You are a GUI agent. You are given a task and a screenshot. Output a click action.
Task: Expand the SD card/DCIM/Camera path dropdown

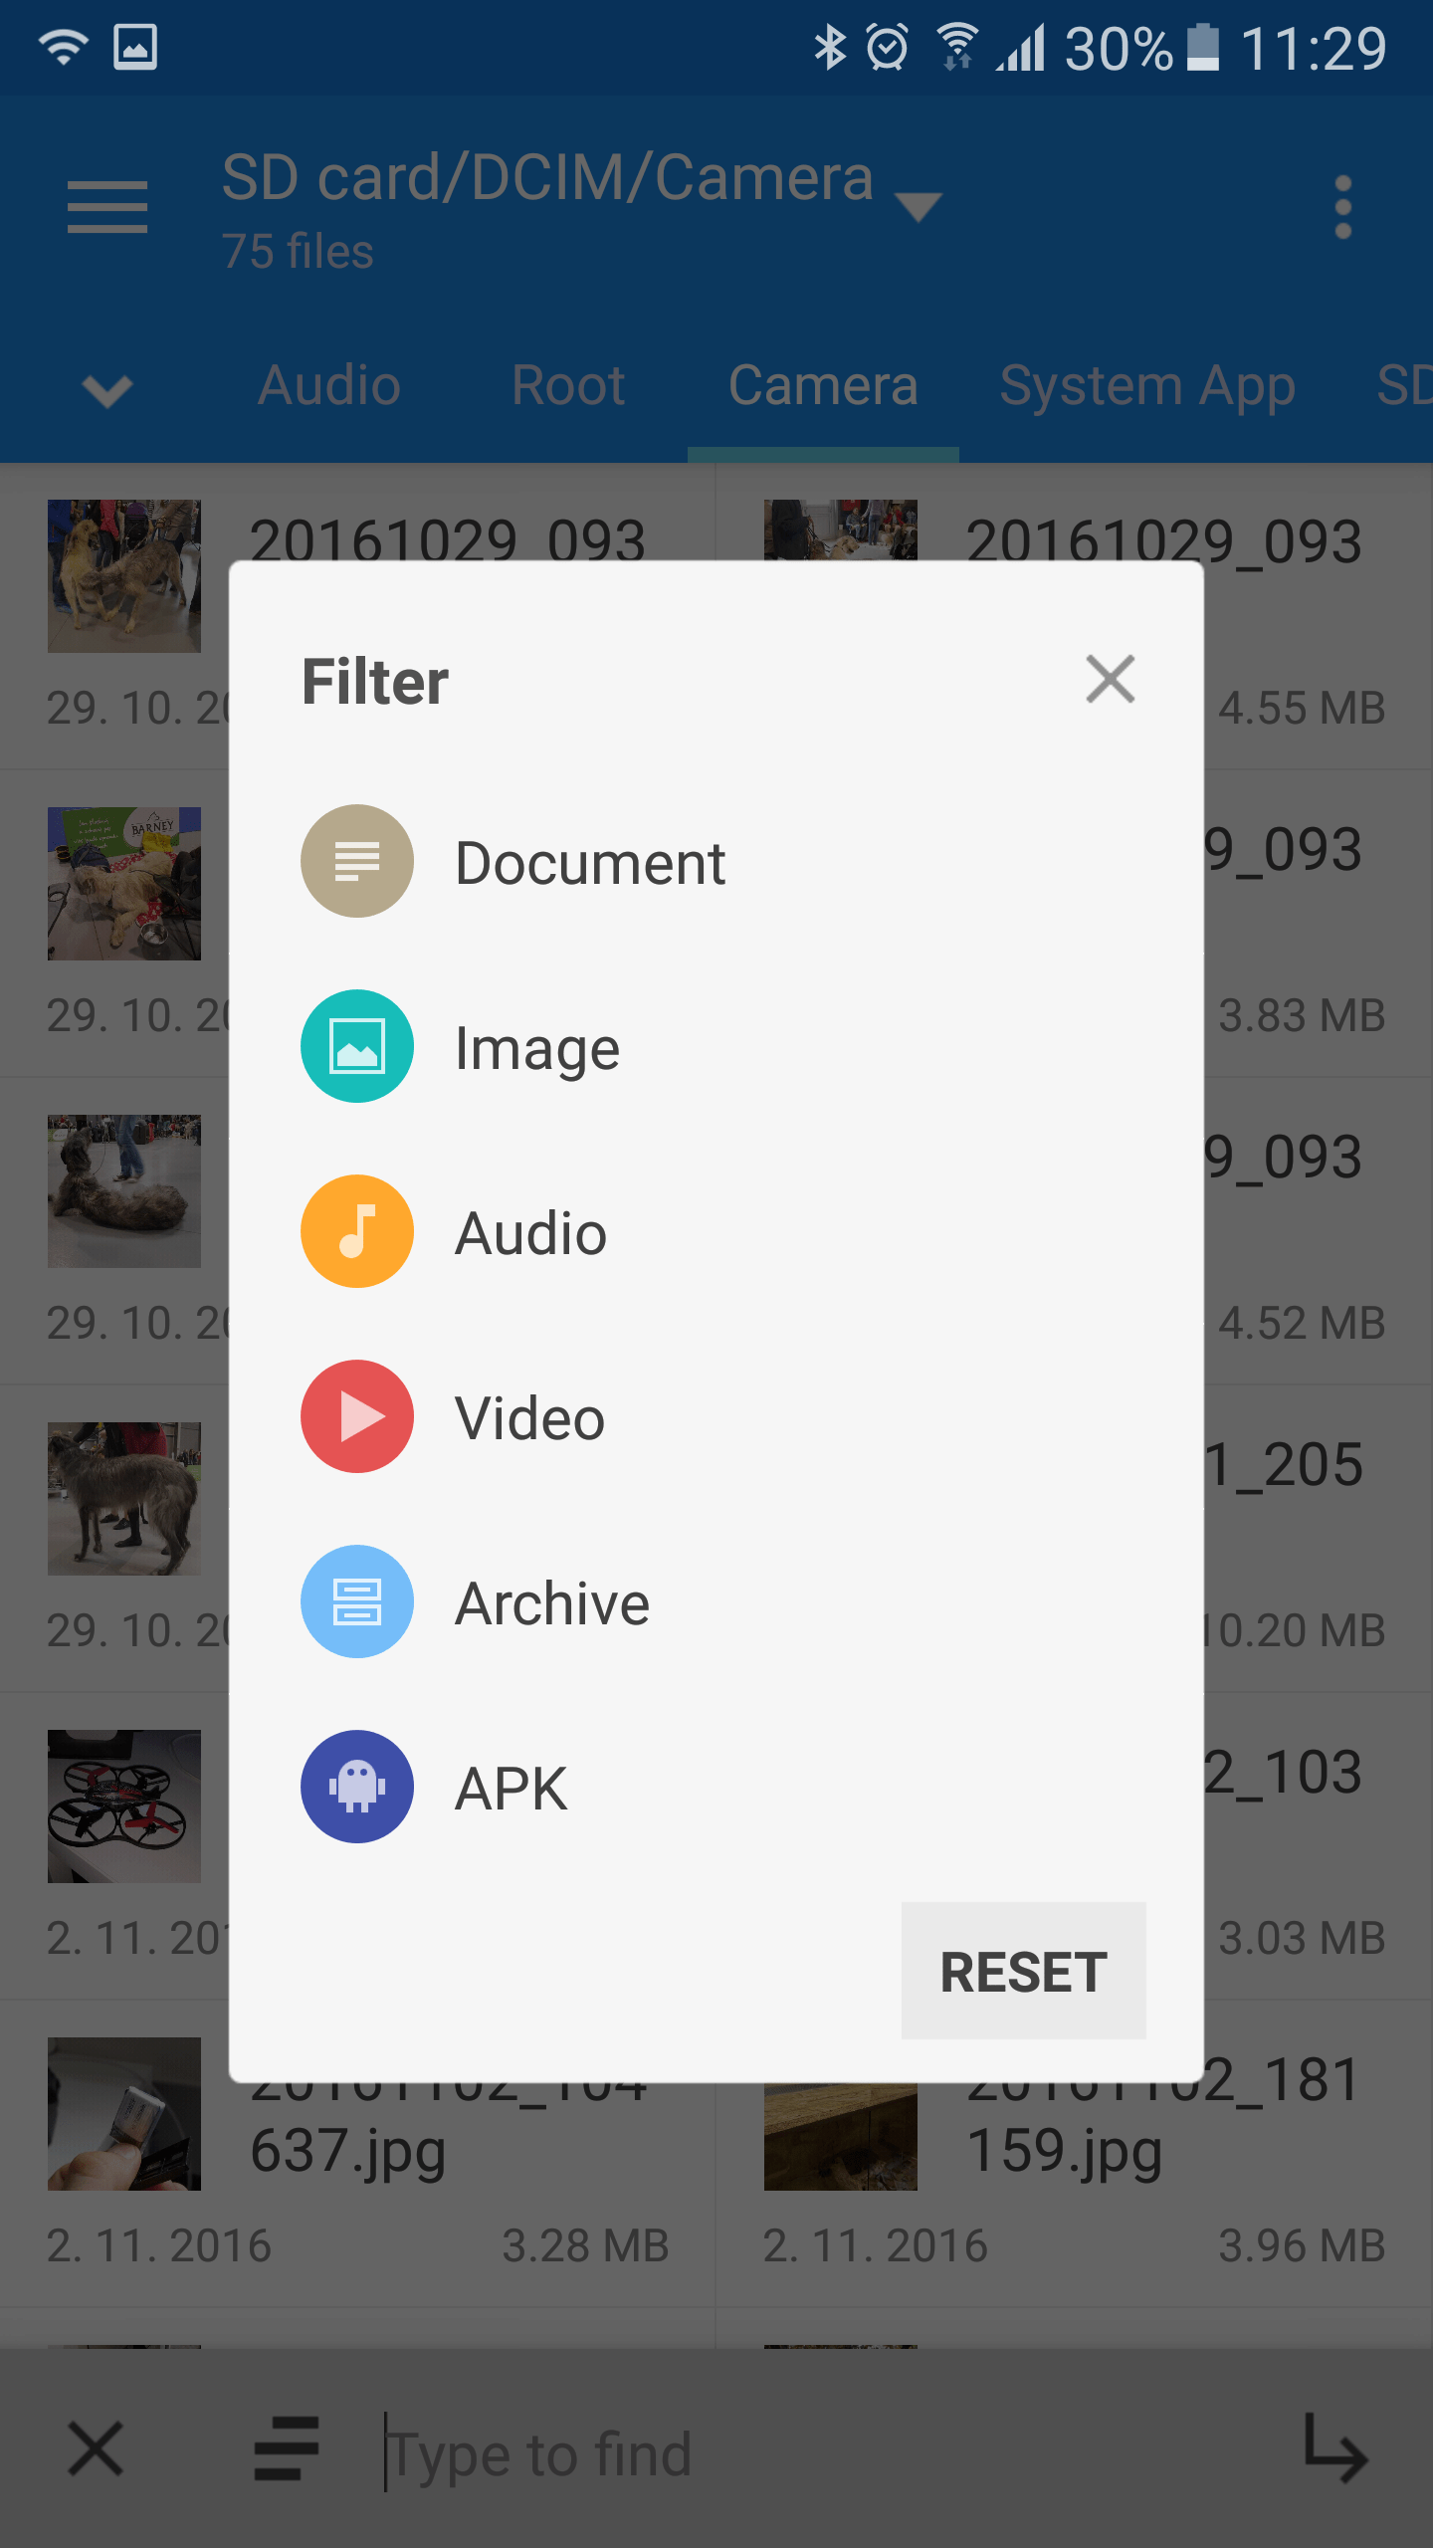click(918, 207)
